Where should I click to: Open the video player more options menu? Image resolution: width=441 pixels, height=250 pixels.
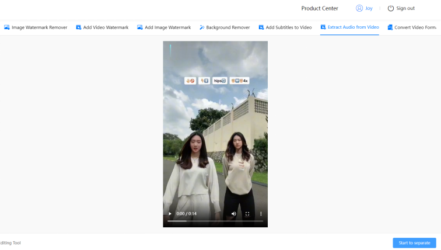(x=261, y=214)
